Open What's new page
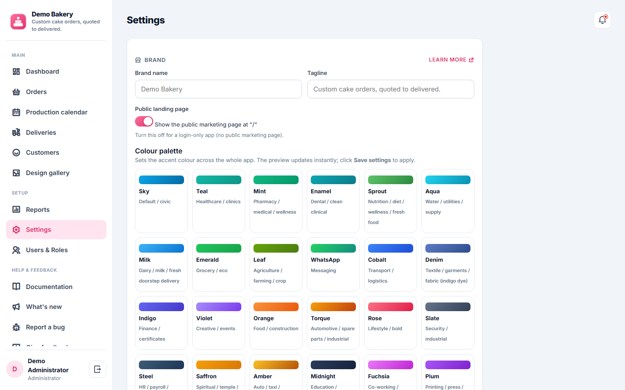625x390 pixels. (x=56, y=307)
